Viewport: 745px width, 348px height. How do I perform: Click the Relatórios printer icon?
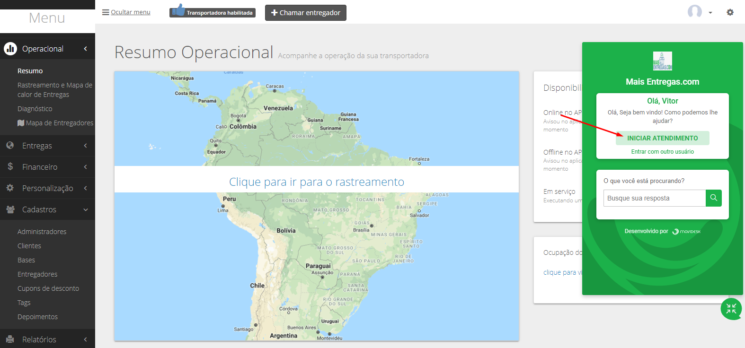(10, 339)
